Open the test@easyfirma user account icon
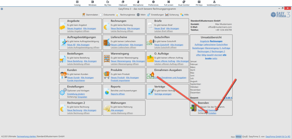Image resolution: width=292 pixels, height=139 pixels. [214, 2]
